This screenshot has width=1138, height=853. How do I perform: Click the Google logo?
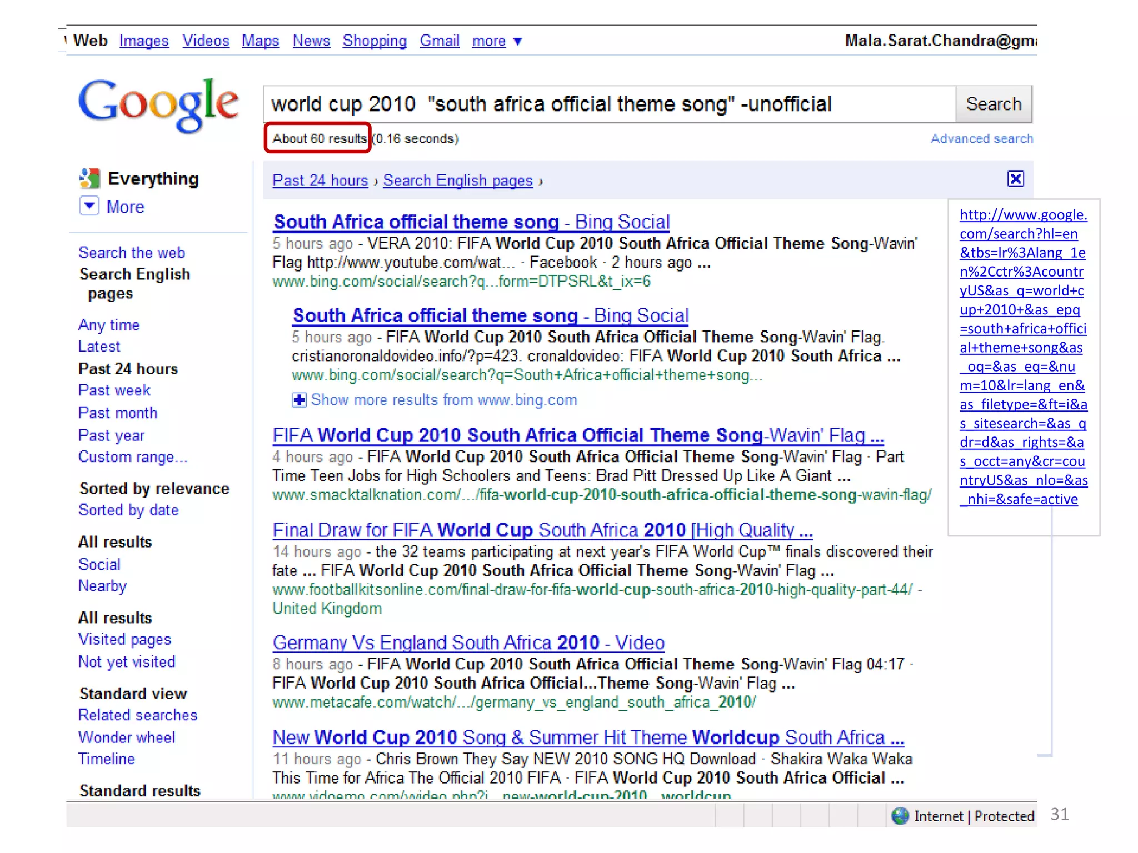pos(158,105)
